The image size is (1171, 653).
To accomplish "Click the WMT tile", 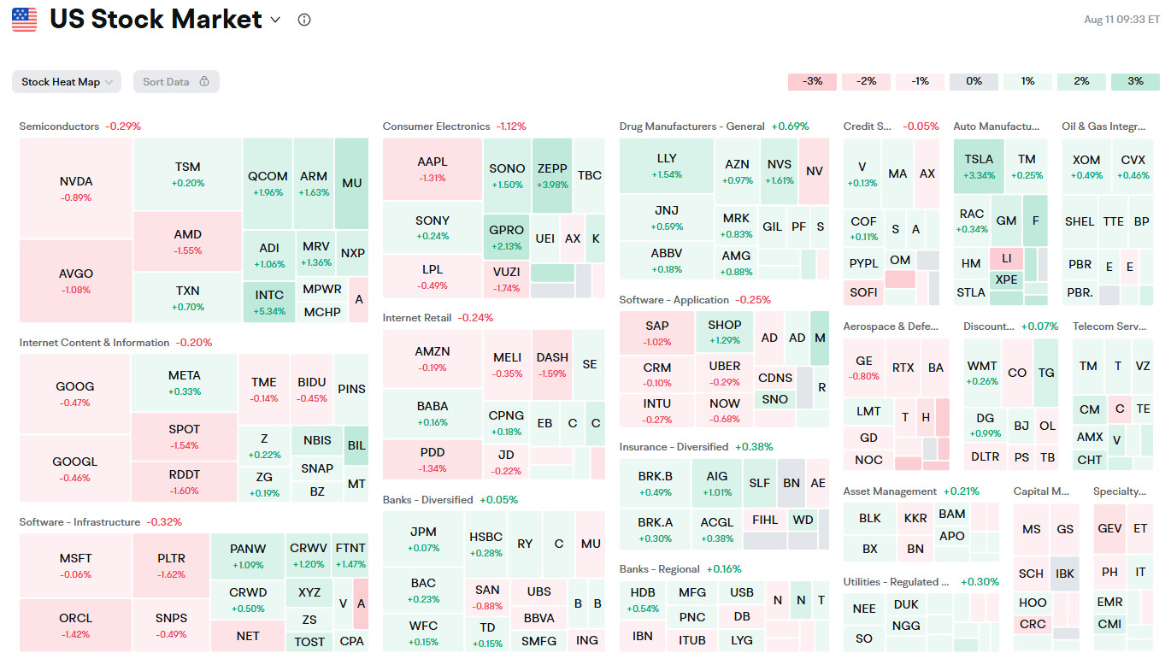I will coord(982,373).
